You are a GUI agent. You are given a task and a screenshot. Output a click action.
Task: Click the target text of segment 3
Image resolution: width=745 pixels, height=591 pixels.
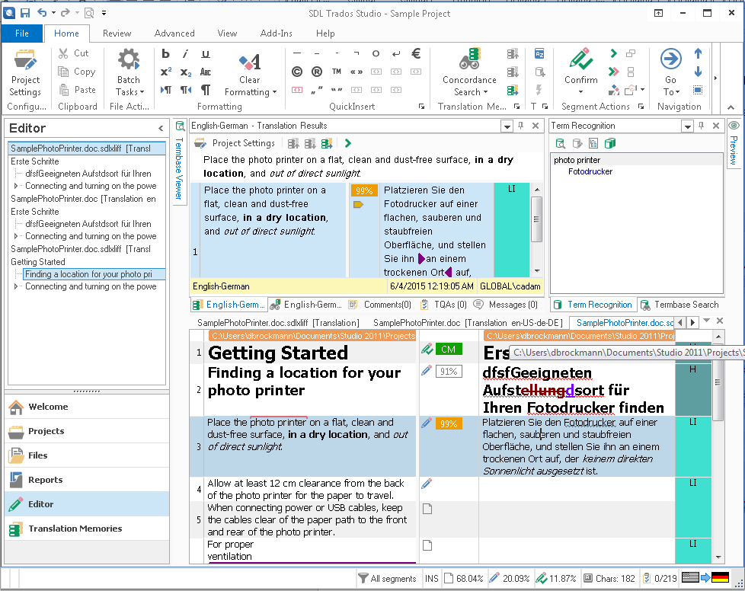(577, 446)
